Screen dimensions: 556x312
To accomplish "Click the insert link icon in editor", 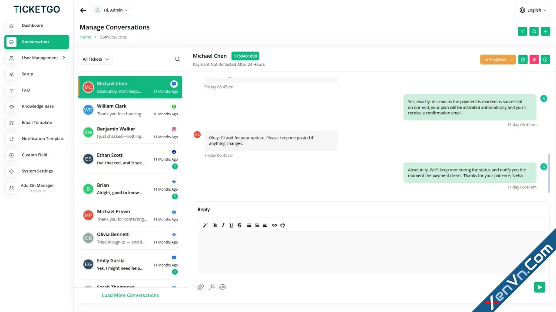I will (275, 225).
